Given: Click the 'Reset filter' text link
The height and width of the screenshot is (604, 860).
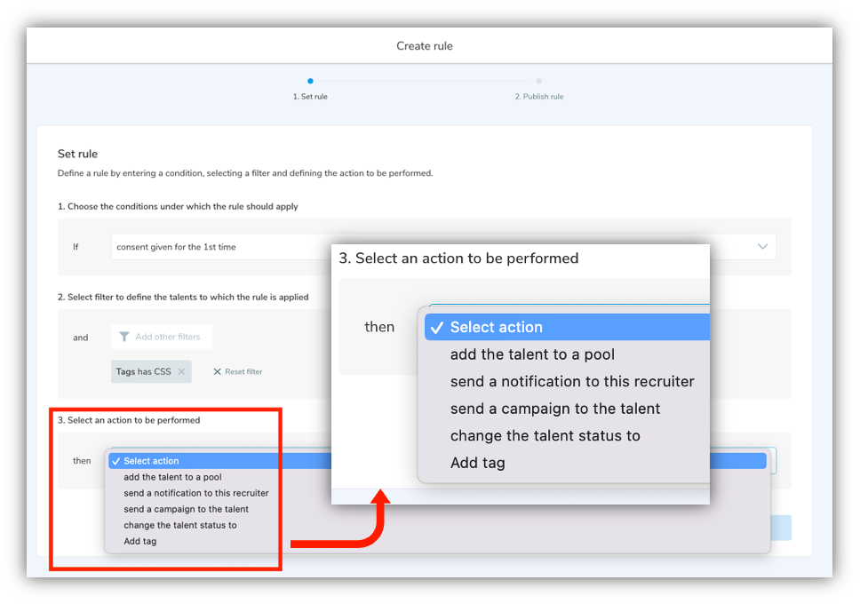Looking at the screenshot, I should [243, 371].
